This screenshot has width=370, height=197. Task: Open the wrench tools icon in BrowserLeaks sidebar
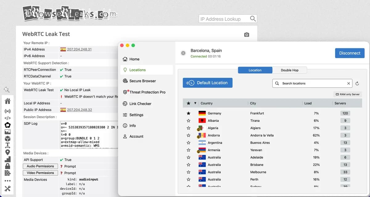point(8,189)
